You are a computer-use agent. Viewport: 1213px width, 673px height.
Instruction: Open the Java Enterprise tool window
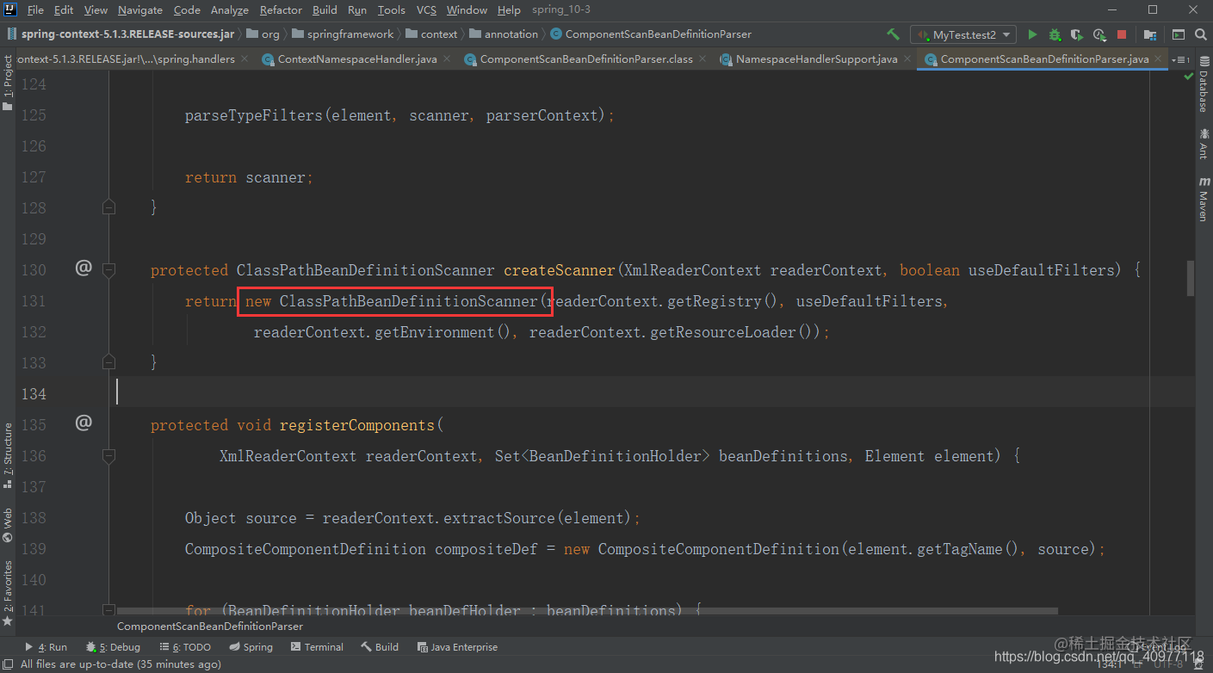coord(457,647)
